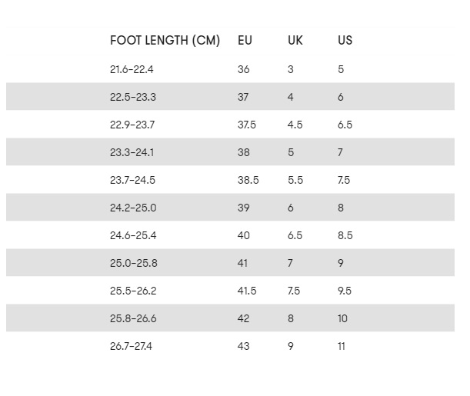Select EU size 43 cell
470x396 pixels.
pos(243,346)
